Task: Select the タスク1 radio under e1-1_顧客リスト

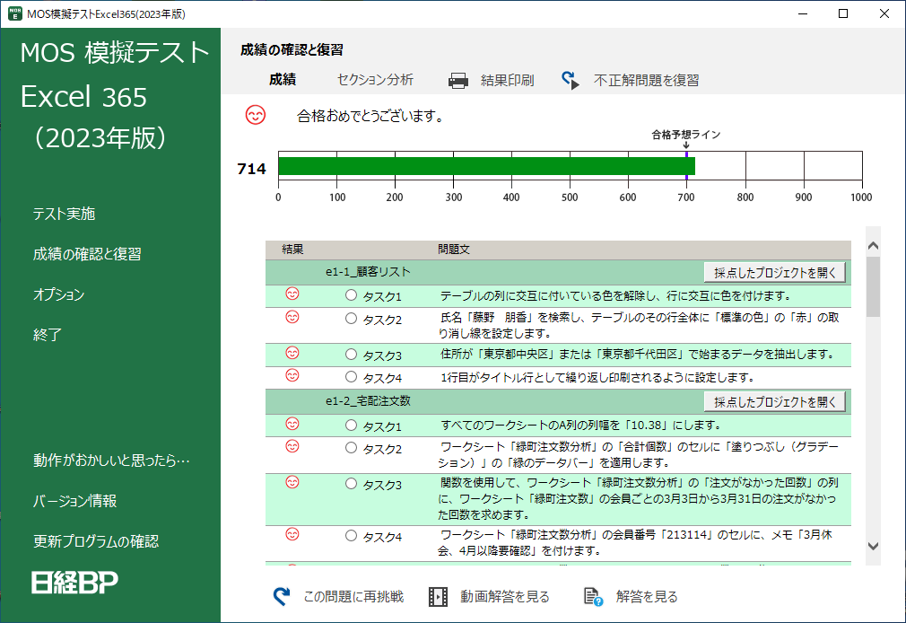Action: pos(351,295)
